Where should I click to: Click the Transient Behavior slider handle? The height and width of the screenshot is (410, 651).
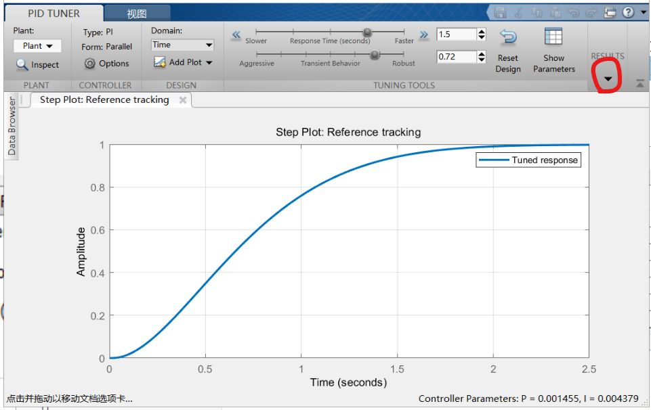point(375,55)
